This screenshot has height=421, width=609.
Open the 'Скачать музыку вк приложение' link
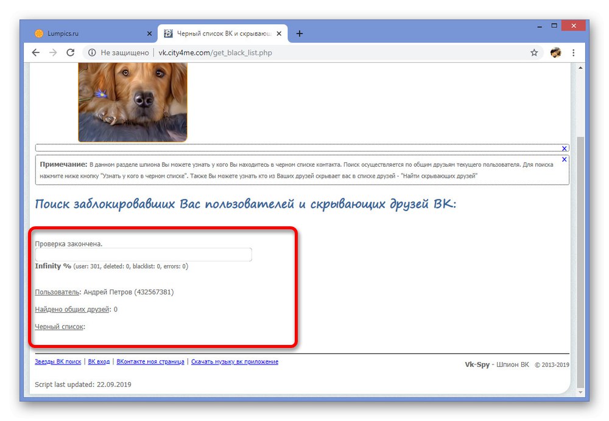[234, 361]
